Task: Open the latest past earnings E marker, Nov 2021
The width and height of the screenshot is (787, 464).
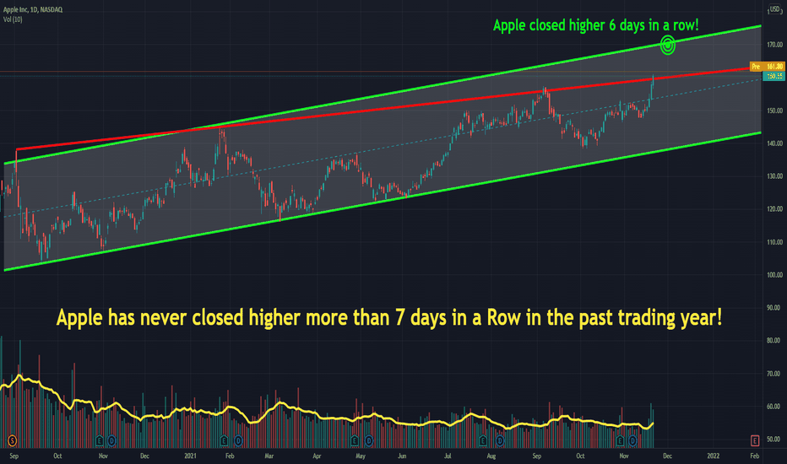Action: pos(620,441)
